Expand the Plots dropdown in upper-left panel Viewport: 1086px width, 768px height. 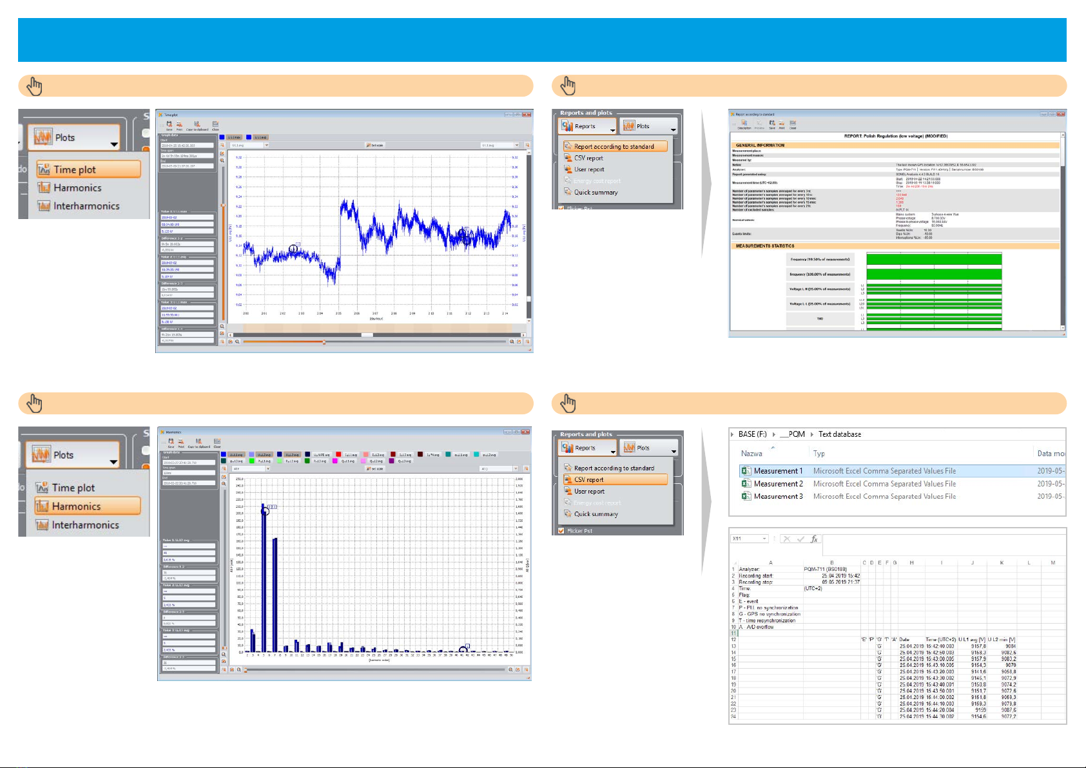(114, 144)
